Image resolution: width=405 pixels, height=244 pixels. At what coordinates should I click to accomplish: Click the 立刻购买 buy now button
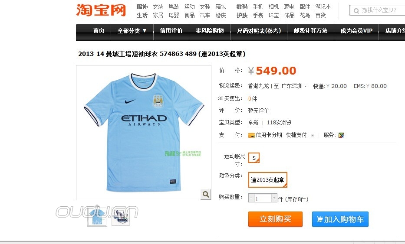pos(275,219)
